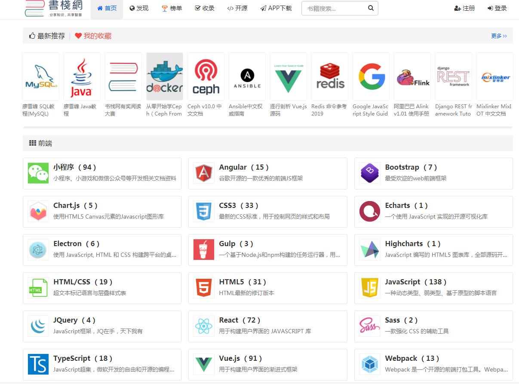Click the Webpack cube icon
The width and height of the screenshot is (519, 384).
[369, 365]
